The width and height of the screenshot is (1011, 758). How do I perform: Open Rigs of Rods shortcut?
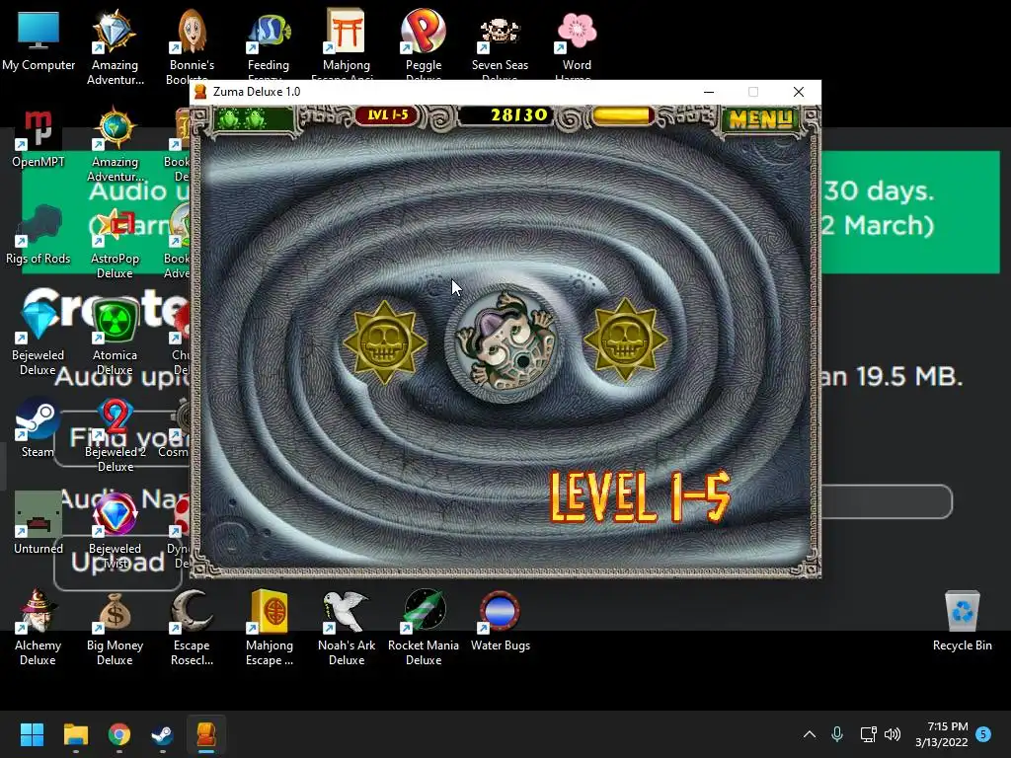[x=39, y=235]
